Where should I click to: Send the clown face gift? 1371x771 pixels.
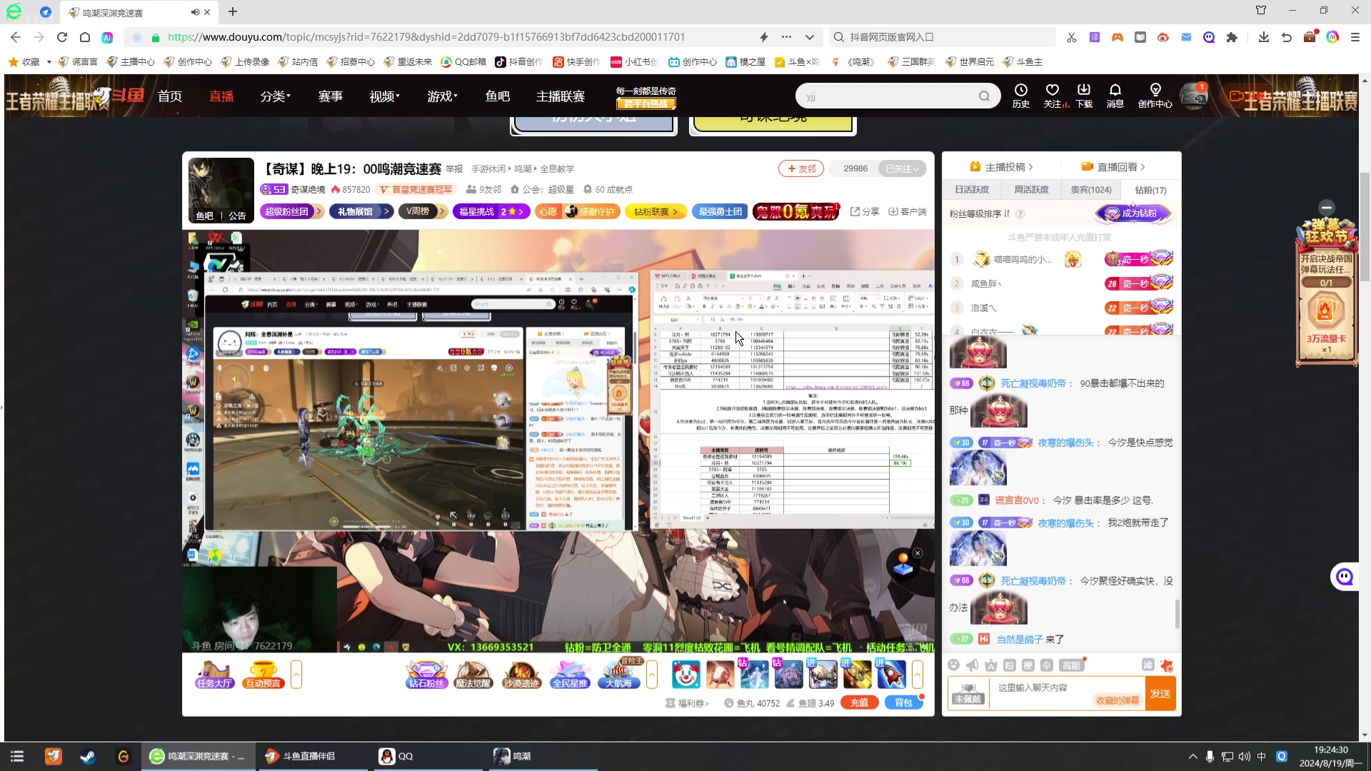tap(685, 675)
